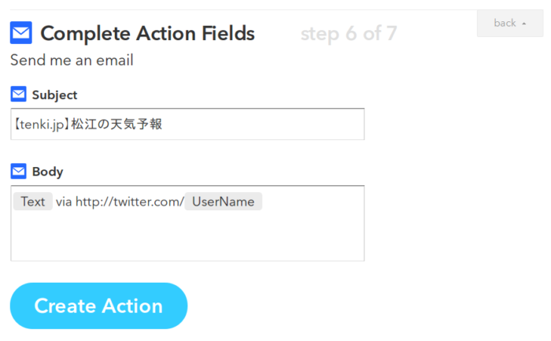The image size is (551, 341).
Task: Click the small arrow on the back button
Action: click(524, 24)
